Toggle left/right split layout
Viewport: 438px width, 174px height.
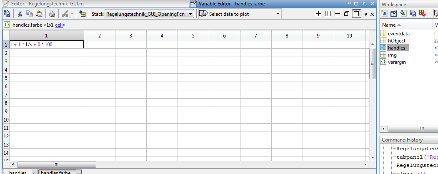(x=328, y=14)
